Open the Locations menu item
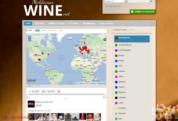 (39, 24)
